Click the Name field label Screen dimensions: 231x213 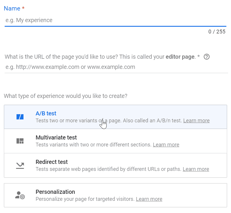click(12, 8)
